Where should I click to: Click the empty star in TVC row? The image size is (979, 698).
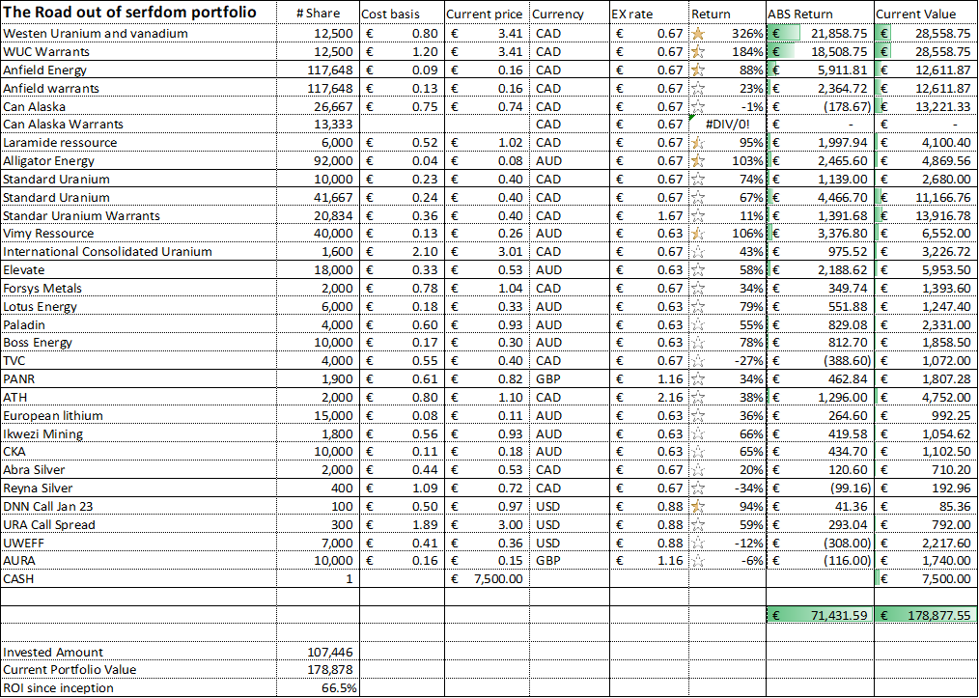(699, 361)
